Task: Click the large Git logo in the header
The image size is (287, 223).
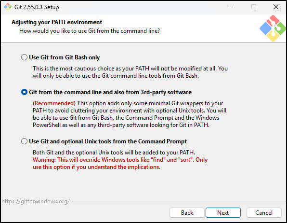Action: pyautogui.click(x=273, y=28)
